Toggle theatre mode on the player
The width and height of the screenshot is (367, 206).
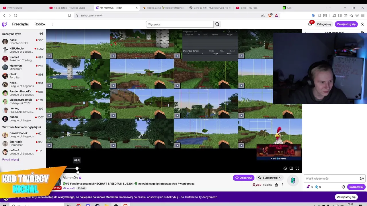[291, 168]
